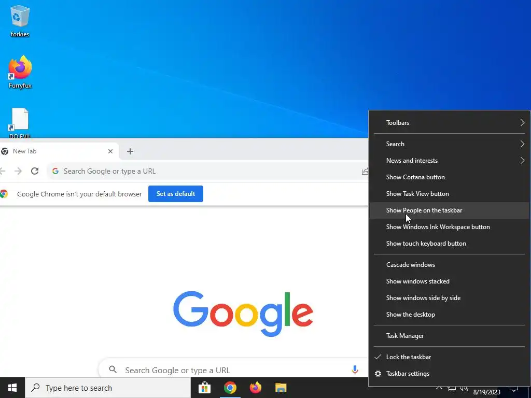This screenshot has height=398, width=531.
Task: Select the New Tab tab
Action: [59, 151]
